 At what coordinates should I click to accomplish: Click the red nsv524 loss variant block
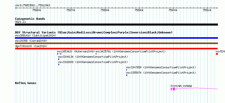pyautogui.click(x=217, y=54)
